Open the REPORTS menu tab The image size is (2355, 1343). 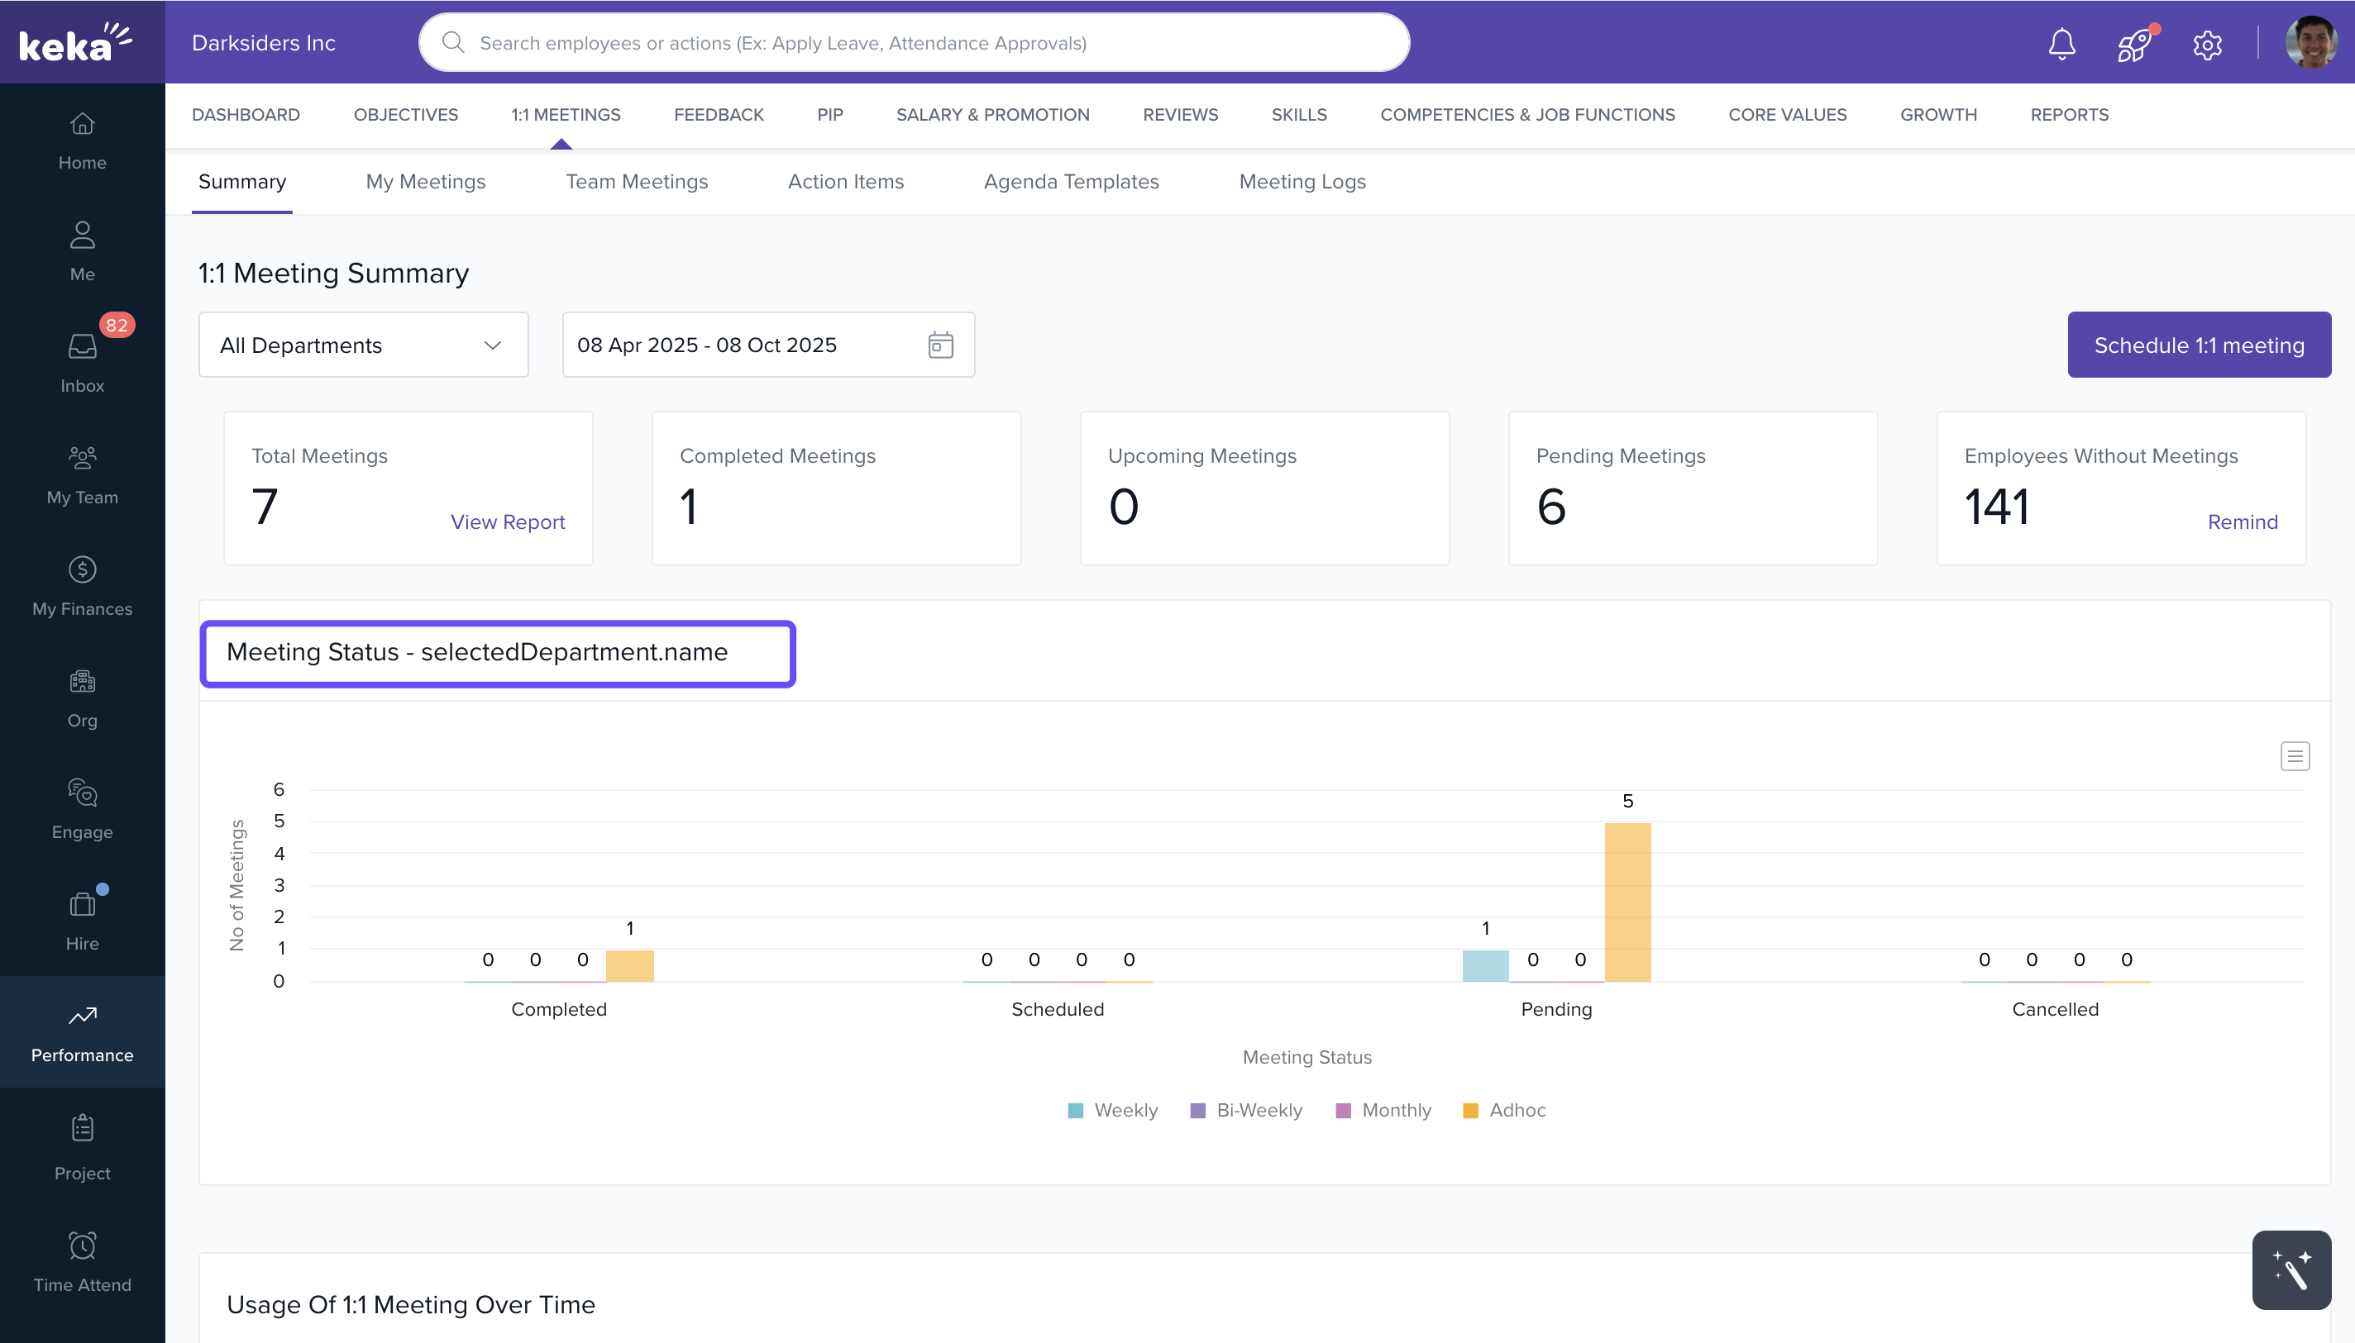click(x=2069, y=114)
